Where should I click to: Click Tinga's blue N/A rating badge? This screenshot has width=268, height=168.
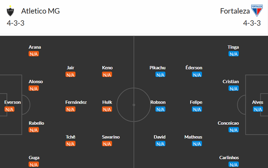tap(233, 54)
